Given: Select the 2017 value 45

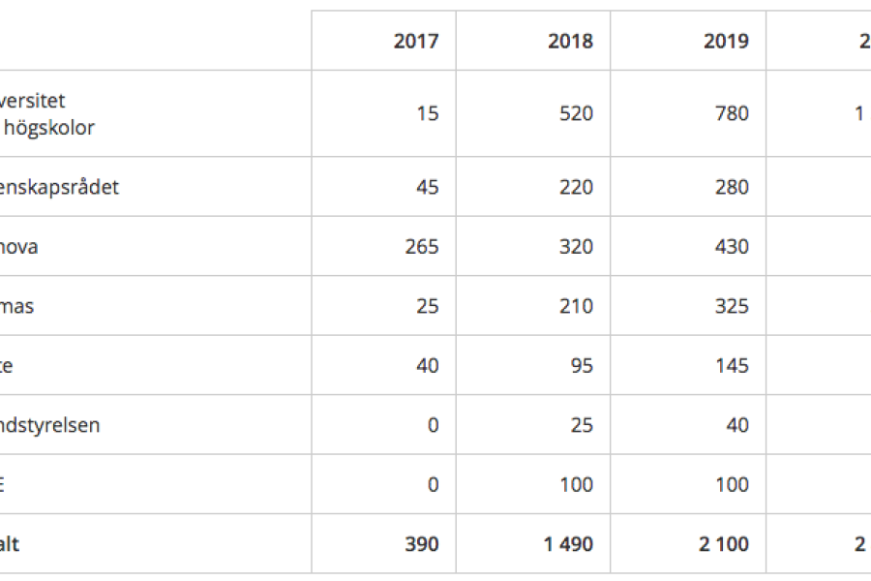Looking at the screenshot, I should pos(427,187).
